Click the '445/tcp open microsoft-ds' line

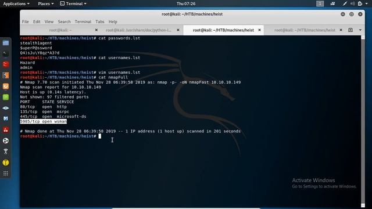click(53, 117)
